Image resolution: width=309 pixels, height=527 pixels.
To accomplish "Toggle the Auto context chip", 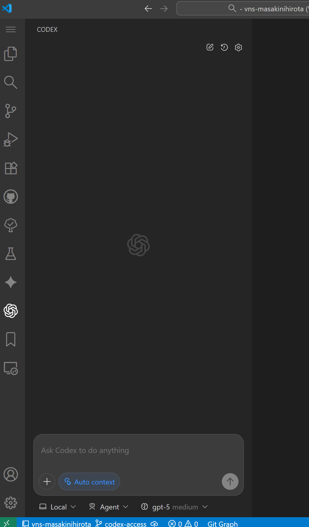I will coord(89,481).
